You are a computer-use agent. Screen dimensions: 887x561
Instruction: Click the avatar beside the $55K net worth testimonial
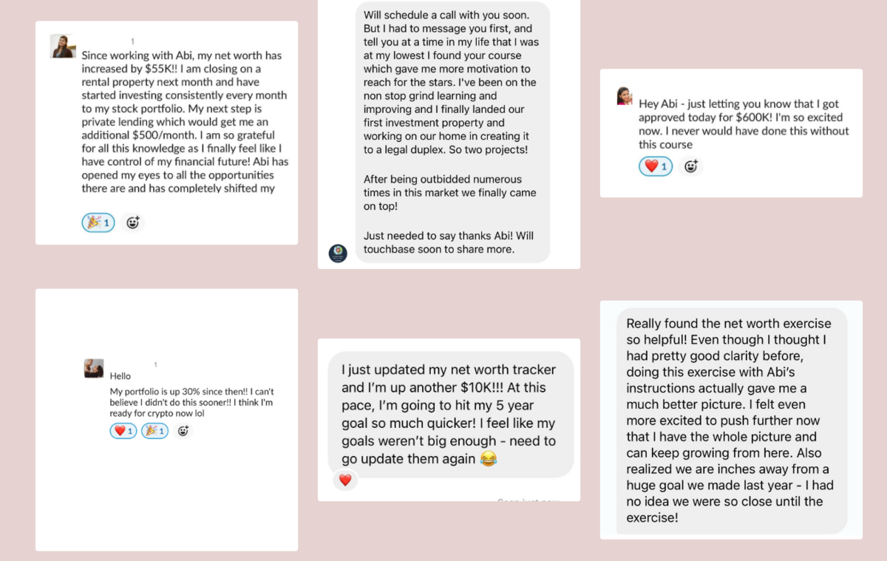[x=62, y=47]
